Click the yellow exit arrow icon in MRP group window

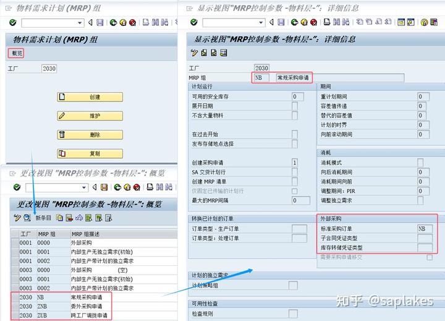123,23
